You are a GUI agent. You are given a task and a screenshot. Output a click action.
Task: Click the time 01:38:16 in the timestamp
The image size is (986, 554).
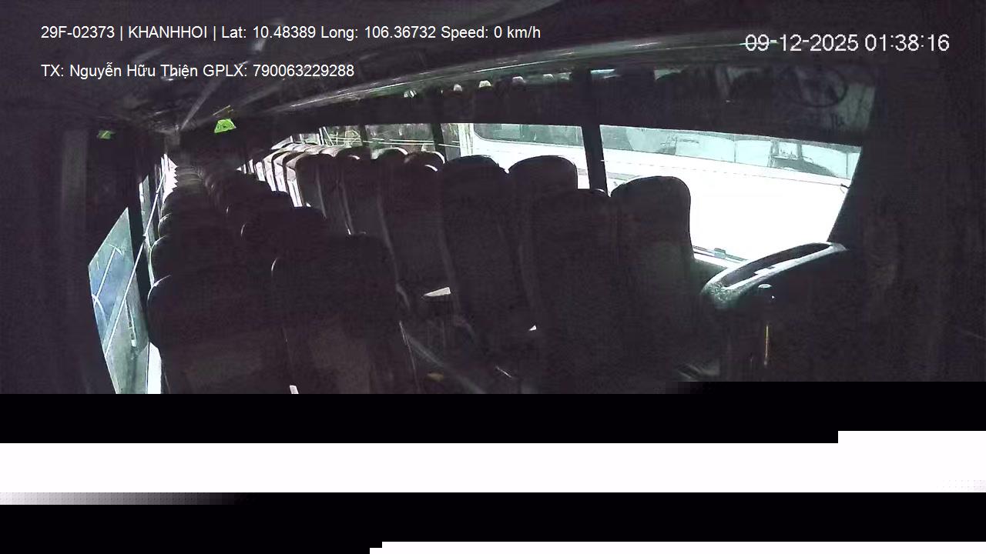907,43
